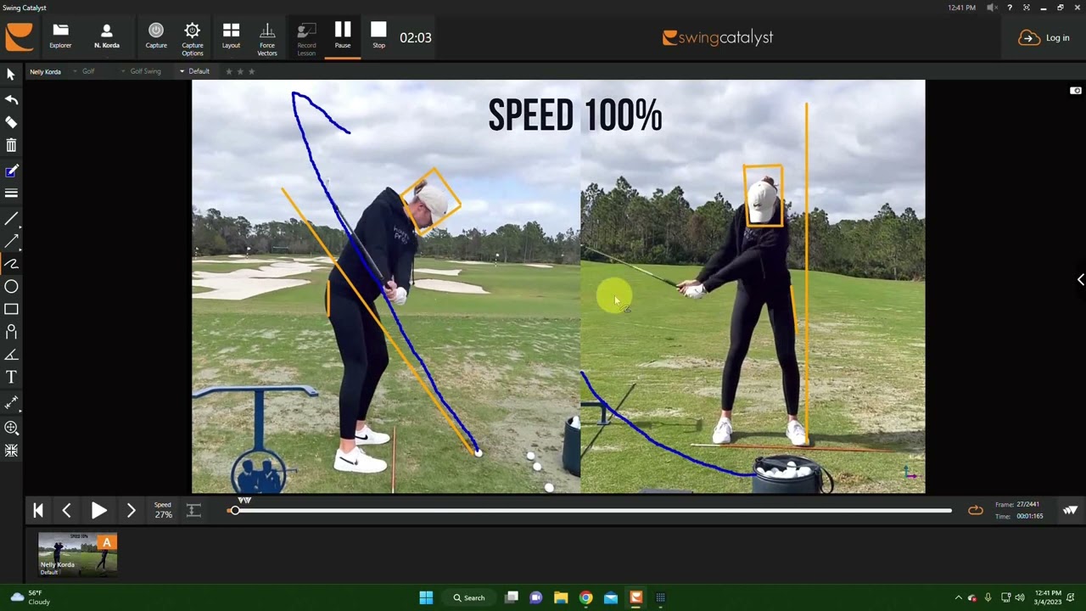The height and width of the screenshot is (611, 1086).
Task: Click the Record Lesson button
Action: click(306, 39)
